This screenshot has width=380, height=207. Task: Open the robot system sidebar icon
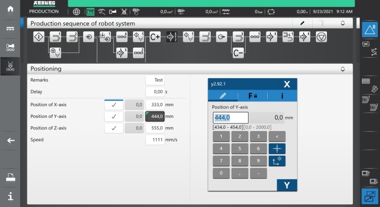[10, 66]
